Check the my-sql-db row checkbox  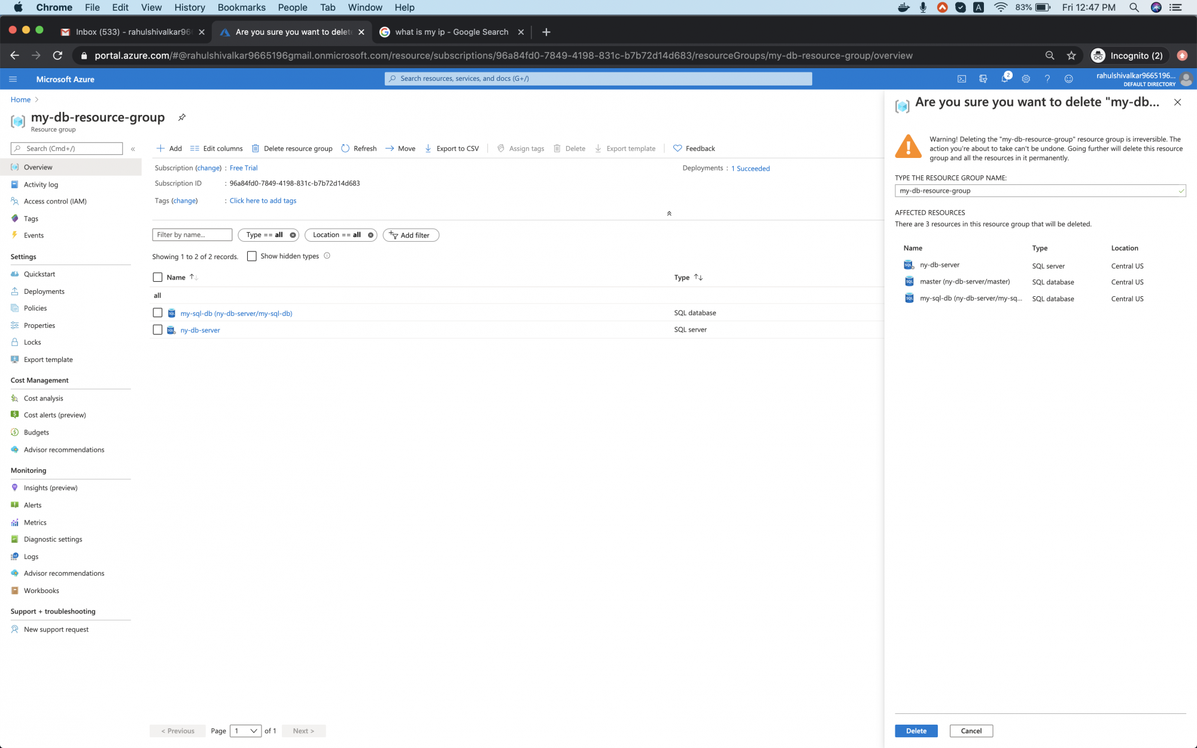tap(157, 312)
